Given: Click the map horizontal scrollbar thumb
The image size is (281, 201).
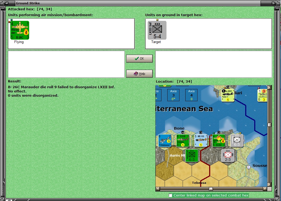Looking at the screenshot, I should 211,189.
